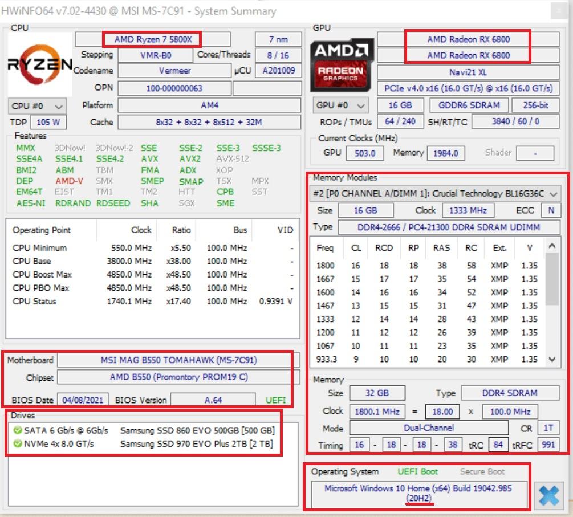This screenshot has height=517, width=573.
Task: Click the Freq column header
Action: click(x=326, y=248)
